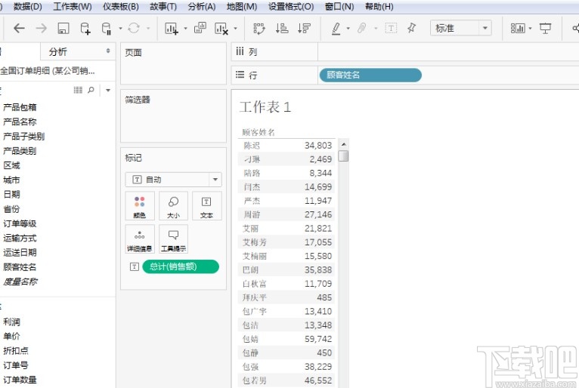Select the 订单数量 measure field
This screenshot has height=388, width=579.
point(20,380)
